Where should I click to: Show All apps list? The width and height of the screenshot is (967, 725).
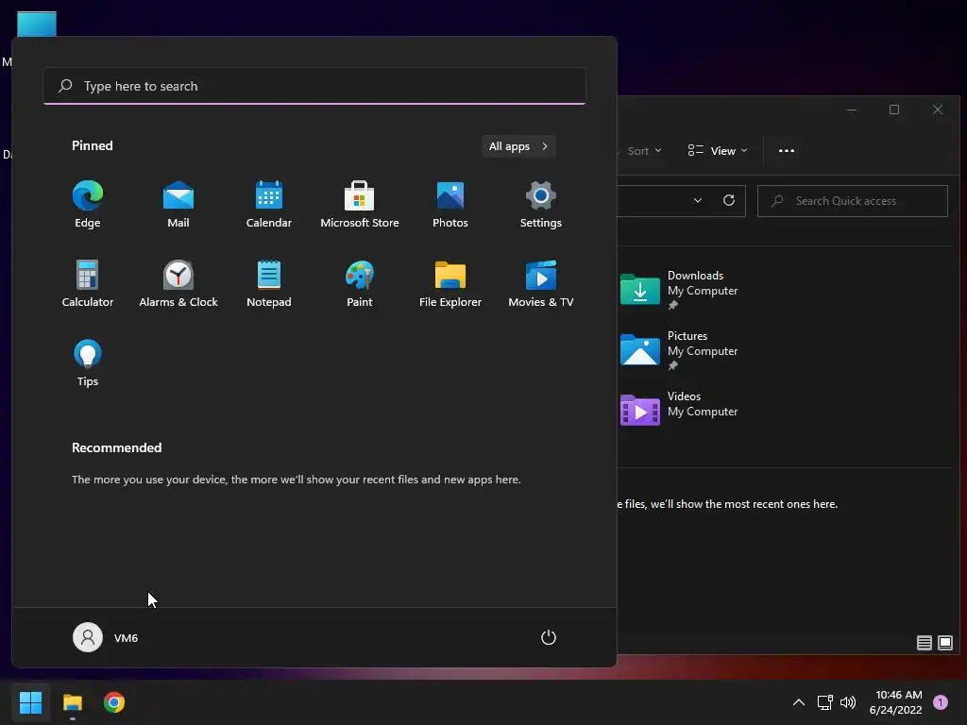518,146
